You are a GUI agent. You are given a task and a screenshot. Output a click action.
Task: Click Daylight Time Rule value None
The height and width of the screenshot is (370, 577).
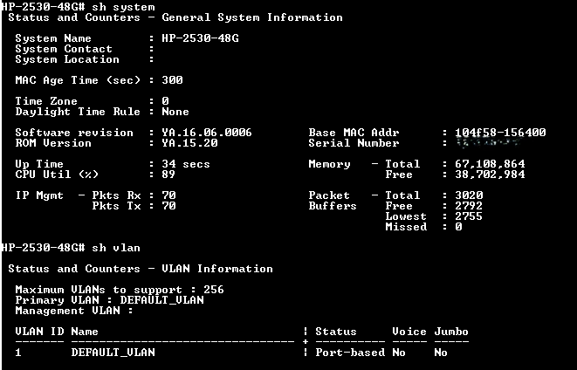click(x=175, y=112)
